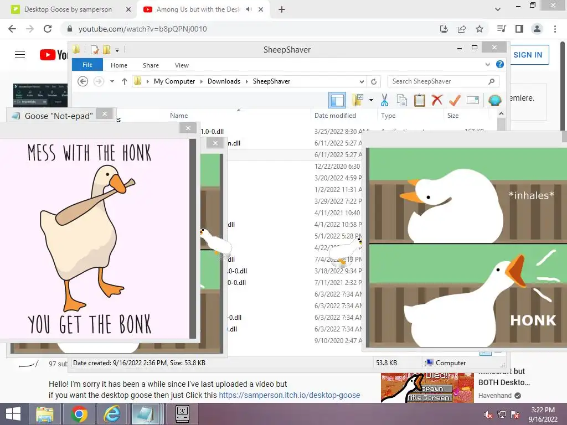Click Downloads in the address breadcrumb

224,81
